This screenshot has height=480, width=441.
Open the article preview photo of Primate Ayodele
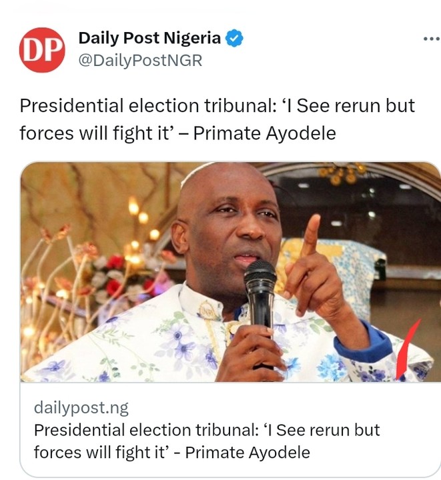tap(230, 271)
